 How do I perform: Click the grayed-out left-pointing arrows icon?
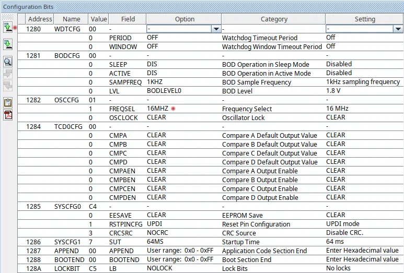tap(8, 85)
